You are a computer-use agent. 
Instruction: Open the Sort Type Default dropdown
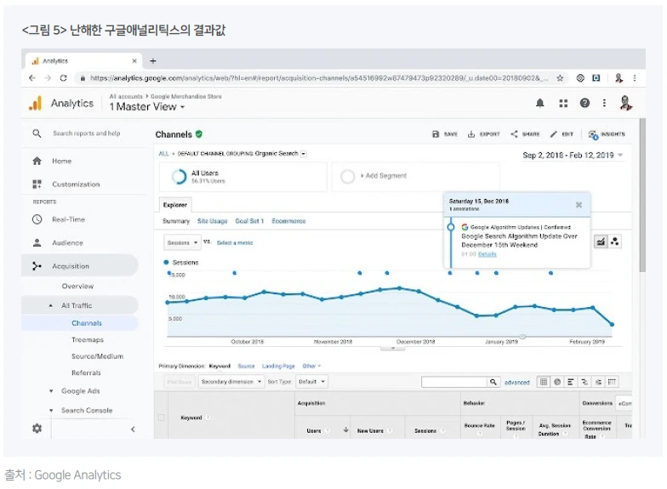311,381
